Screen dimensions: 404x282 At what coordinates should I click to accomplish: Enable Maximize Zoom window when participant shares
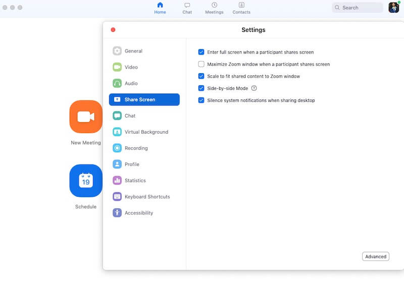tap(201, 64)
